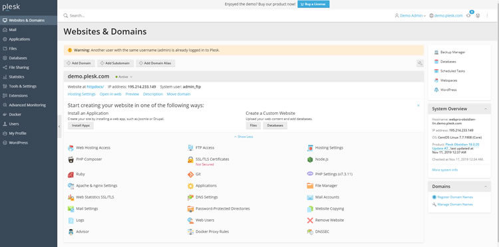Open the Demo Admin user dropdown

[411, 15]
